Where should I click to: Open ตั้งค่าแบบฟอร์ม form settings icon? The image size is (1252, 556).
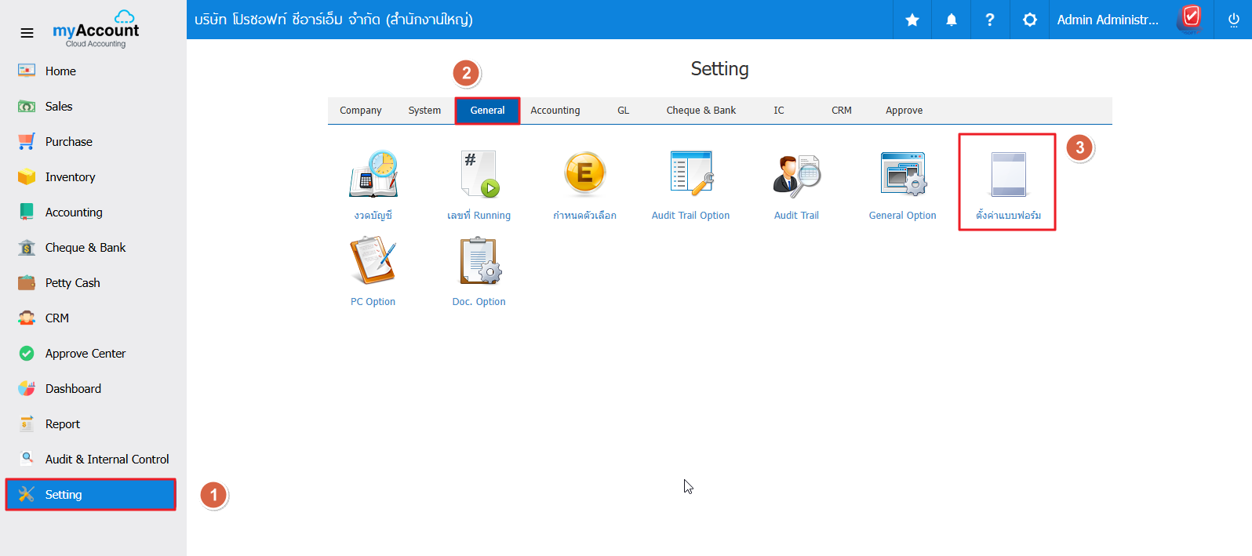[1008, 175]
